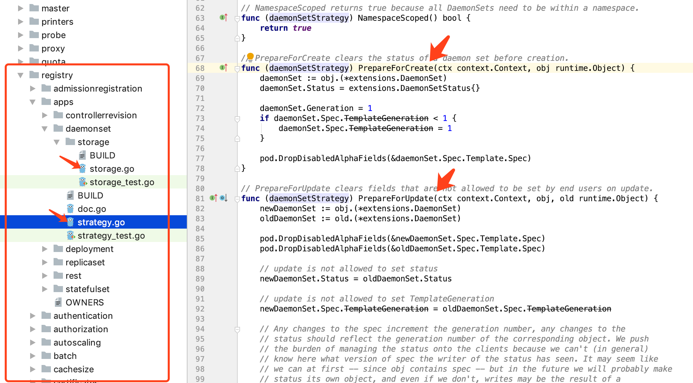Click the strategy_test.go file icon
693x383 pixels.
pyautogui.click(x=71, y=236)
